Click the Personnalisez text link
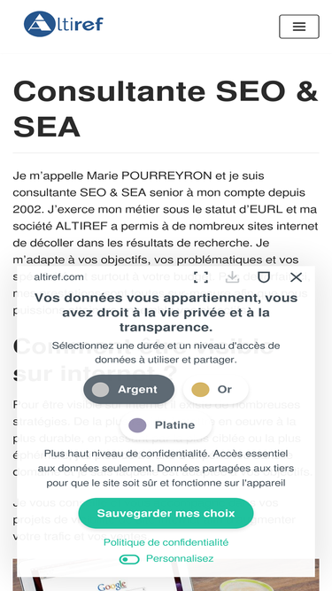The width and height of the screenshot is (332, 591). [x=180, y=558]
